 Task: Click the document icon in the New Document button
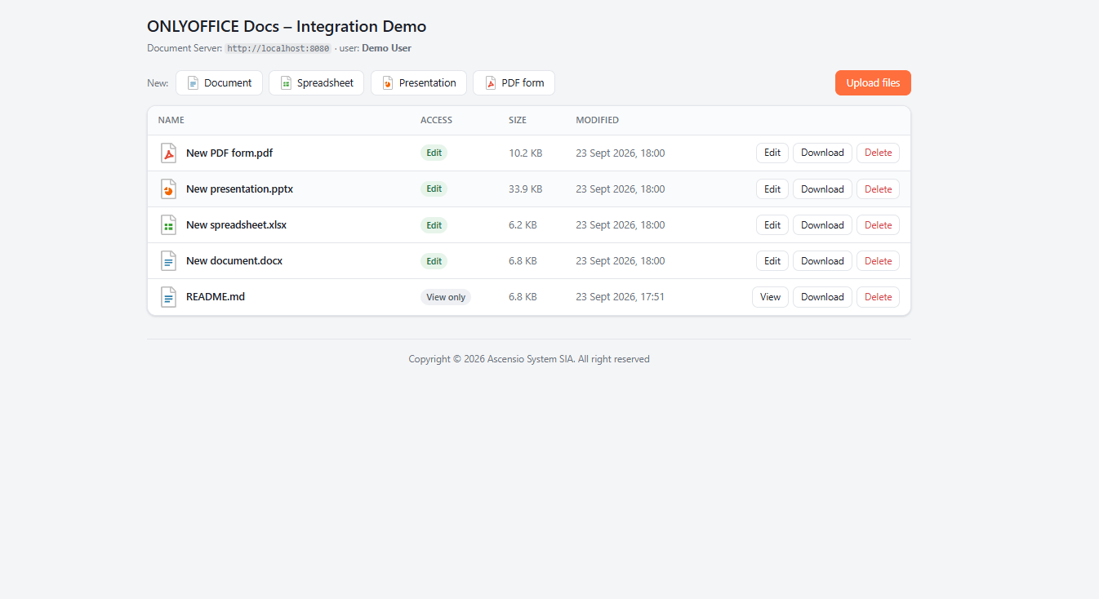[x=194, y=82]
